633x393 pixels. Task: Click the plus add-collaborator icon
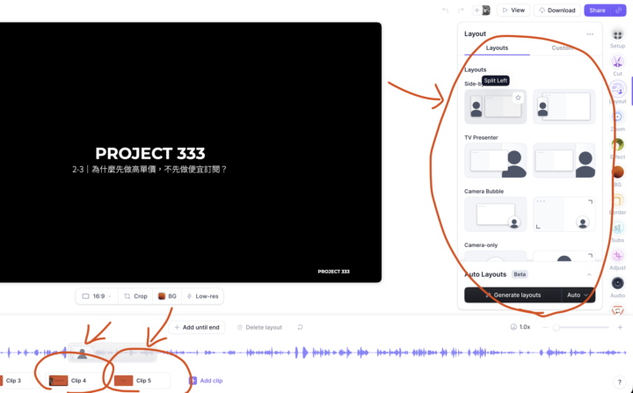[x=477, y=10]
